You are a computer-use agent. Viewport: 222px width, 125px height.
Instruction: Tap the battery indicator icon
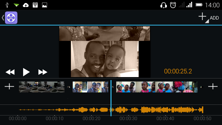click(199, 5)
